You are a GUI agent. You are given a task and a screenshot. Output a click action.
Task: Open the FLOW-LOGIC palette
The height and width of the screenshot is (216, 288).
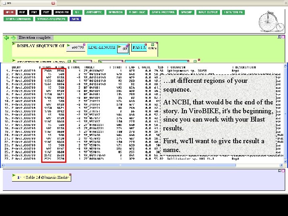(137, 12)
